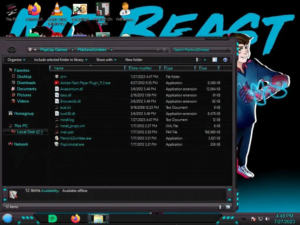The height and width of the screenshot is (225, 300).
Task: Select the eula.txt file
Action: pos(65,107)
